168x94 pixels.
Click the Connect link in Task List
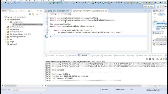159,27
